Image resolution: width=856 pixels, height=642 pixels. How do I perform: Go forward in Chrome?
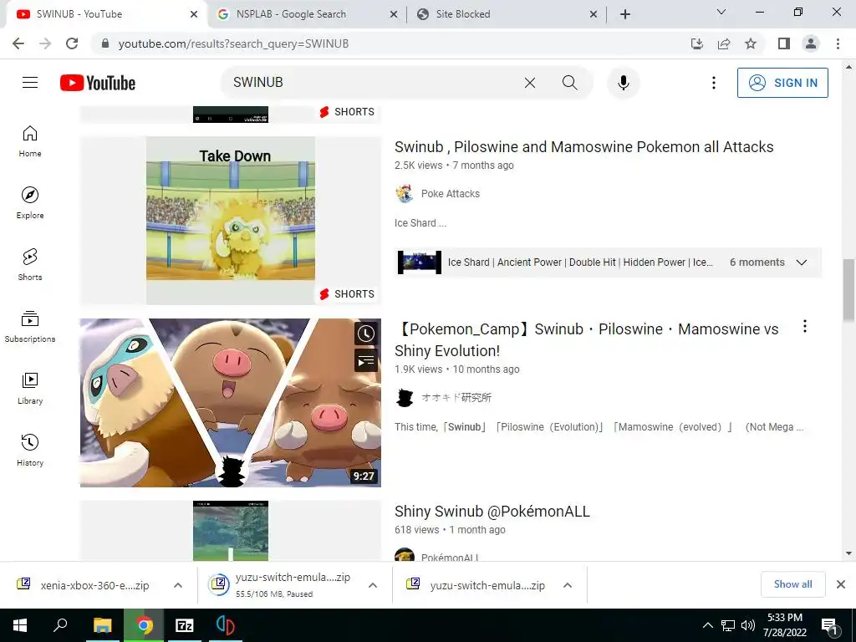coord(45,43)
